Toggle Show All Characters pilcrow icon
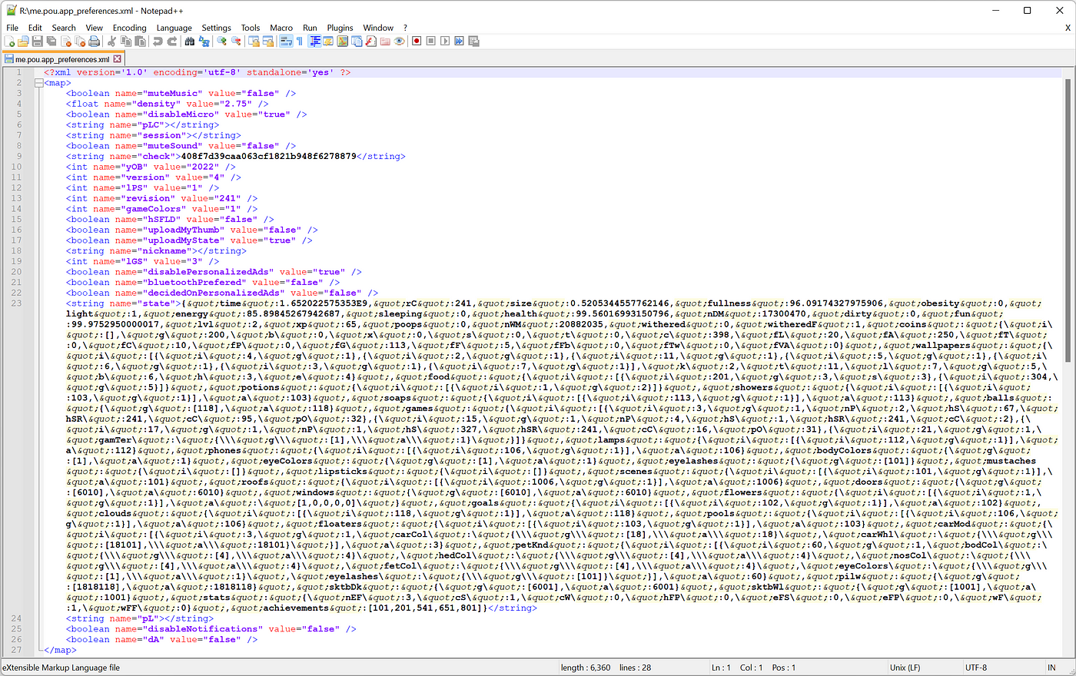 (x=300, y=41)
